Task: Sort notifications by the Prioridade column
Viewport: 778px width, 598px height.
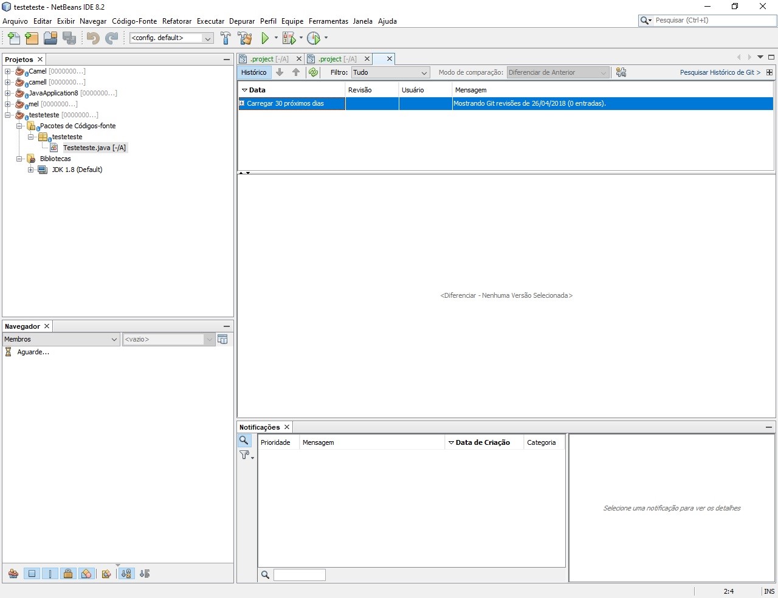Action: (x=279, y=442)
